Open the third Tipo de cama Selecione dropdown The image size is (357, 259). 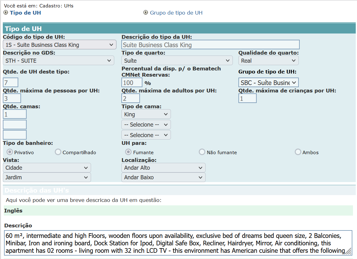pos(146,135)
